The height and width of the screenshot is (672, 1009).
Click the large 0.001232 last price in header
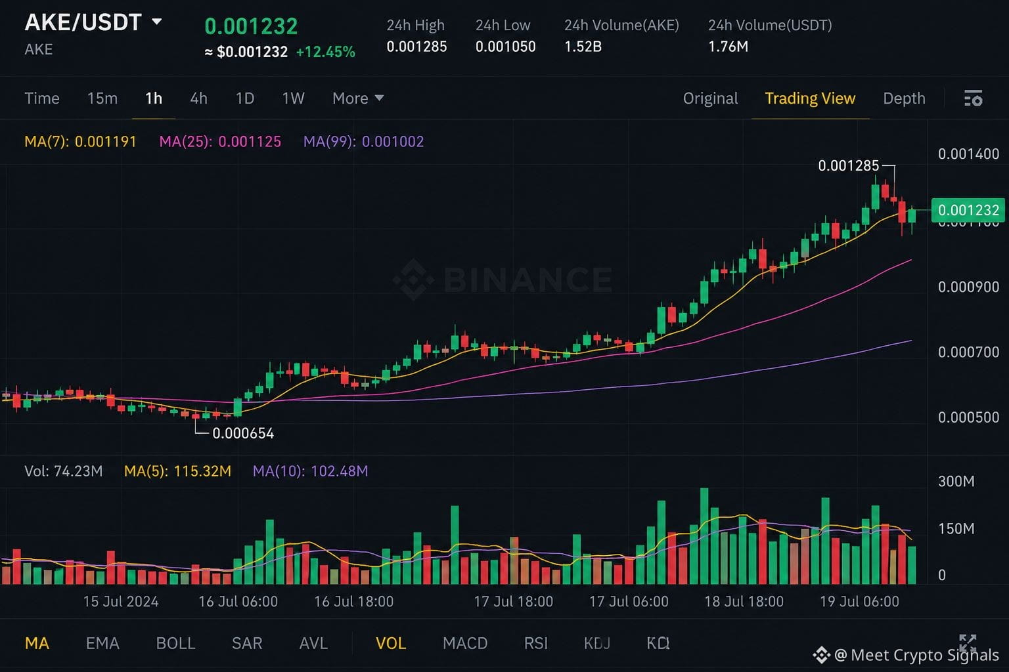251,26
